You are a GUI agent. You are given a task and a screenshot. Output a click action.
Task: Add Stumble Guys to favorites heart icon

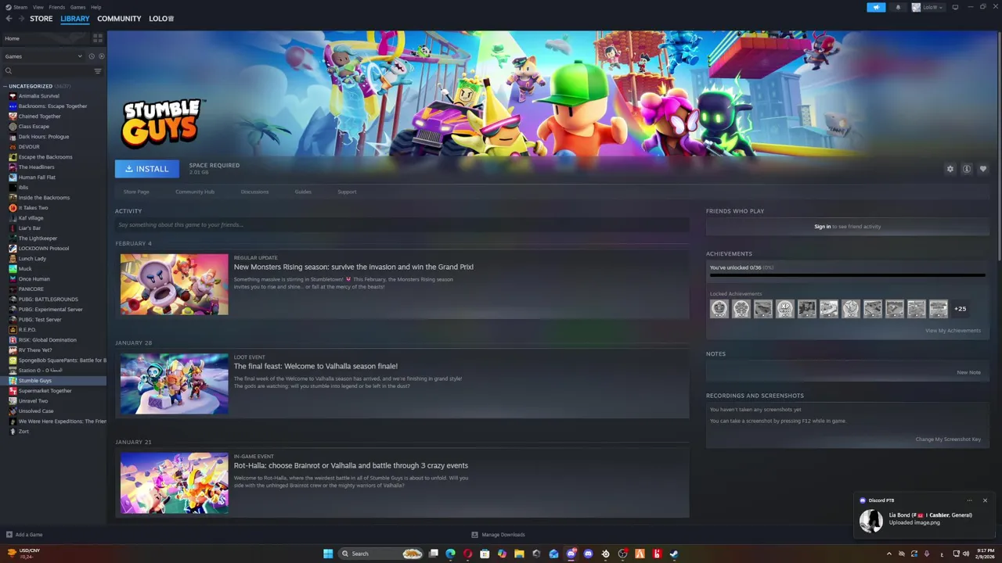(x=983, y=169)
